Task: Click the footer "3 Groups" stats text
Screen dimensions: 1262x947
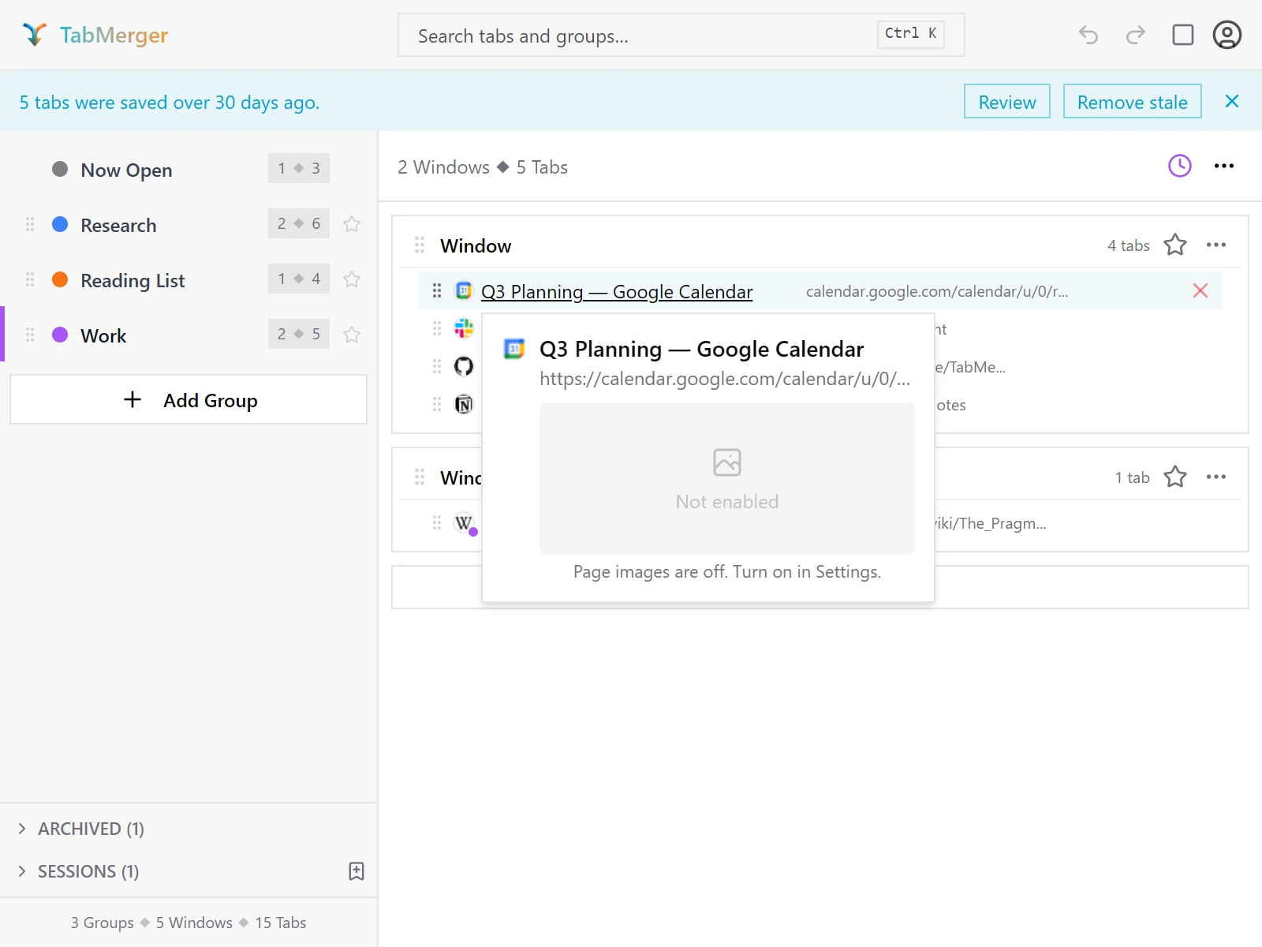Action: pyautogui.click(x=103, y=923)
